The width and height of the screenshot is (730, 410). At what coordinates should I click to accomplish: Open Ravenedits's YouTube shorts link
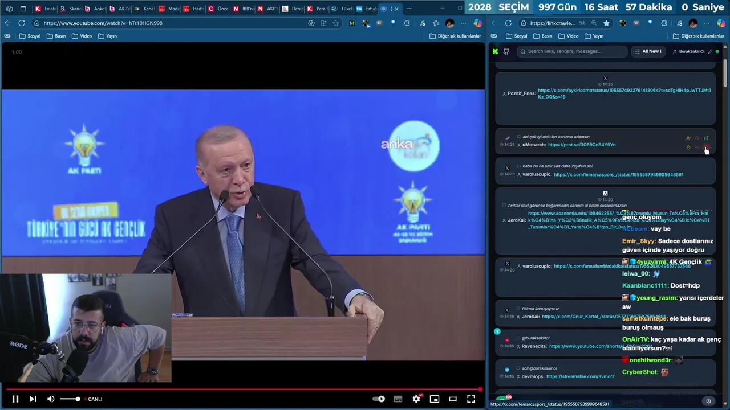(x=601, y=346)
